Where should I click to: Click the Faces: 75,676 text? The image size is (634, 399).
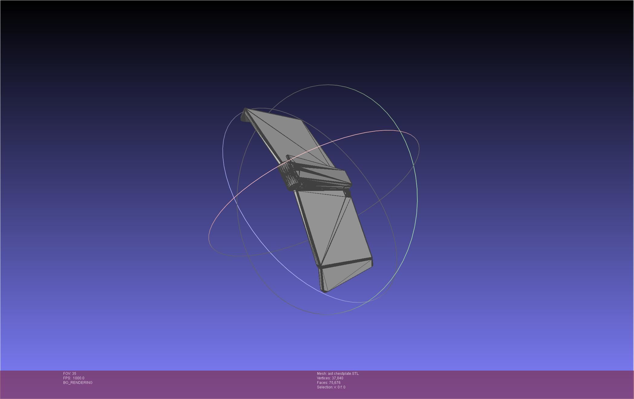click(x=328, y=383)
